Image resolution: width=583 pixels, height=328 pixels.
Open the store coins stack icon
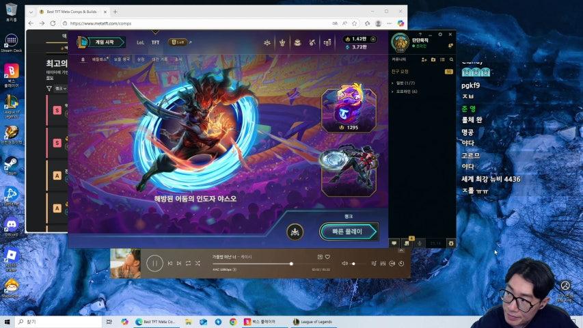coord(327,43)
